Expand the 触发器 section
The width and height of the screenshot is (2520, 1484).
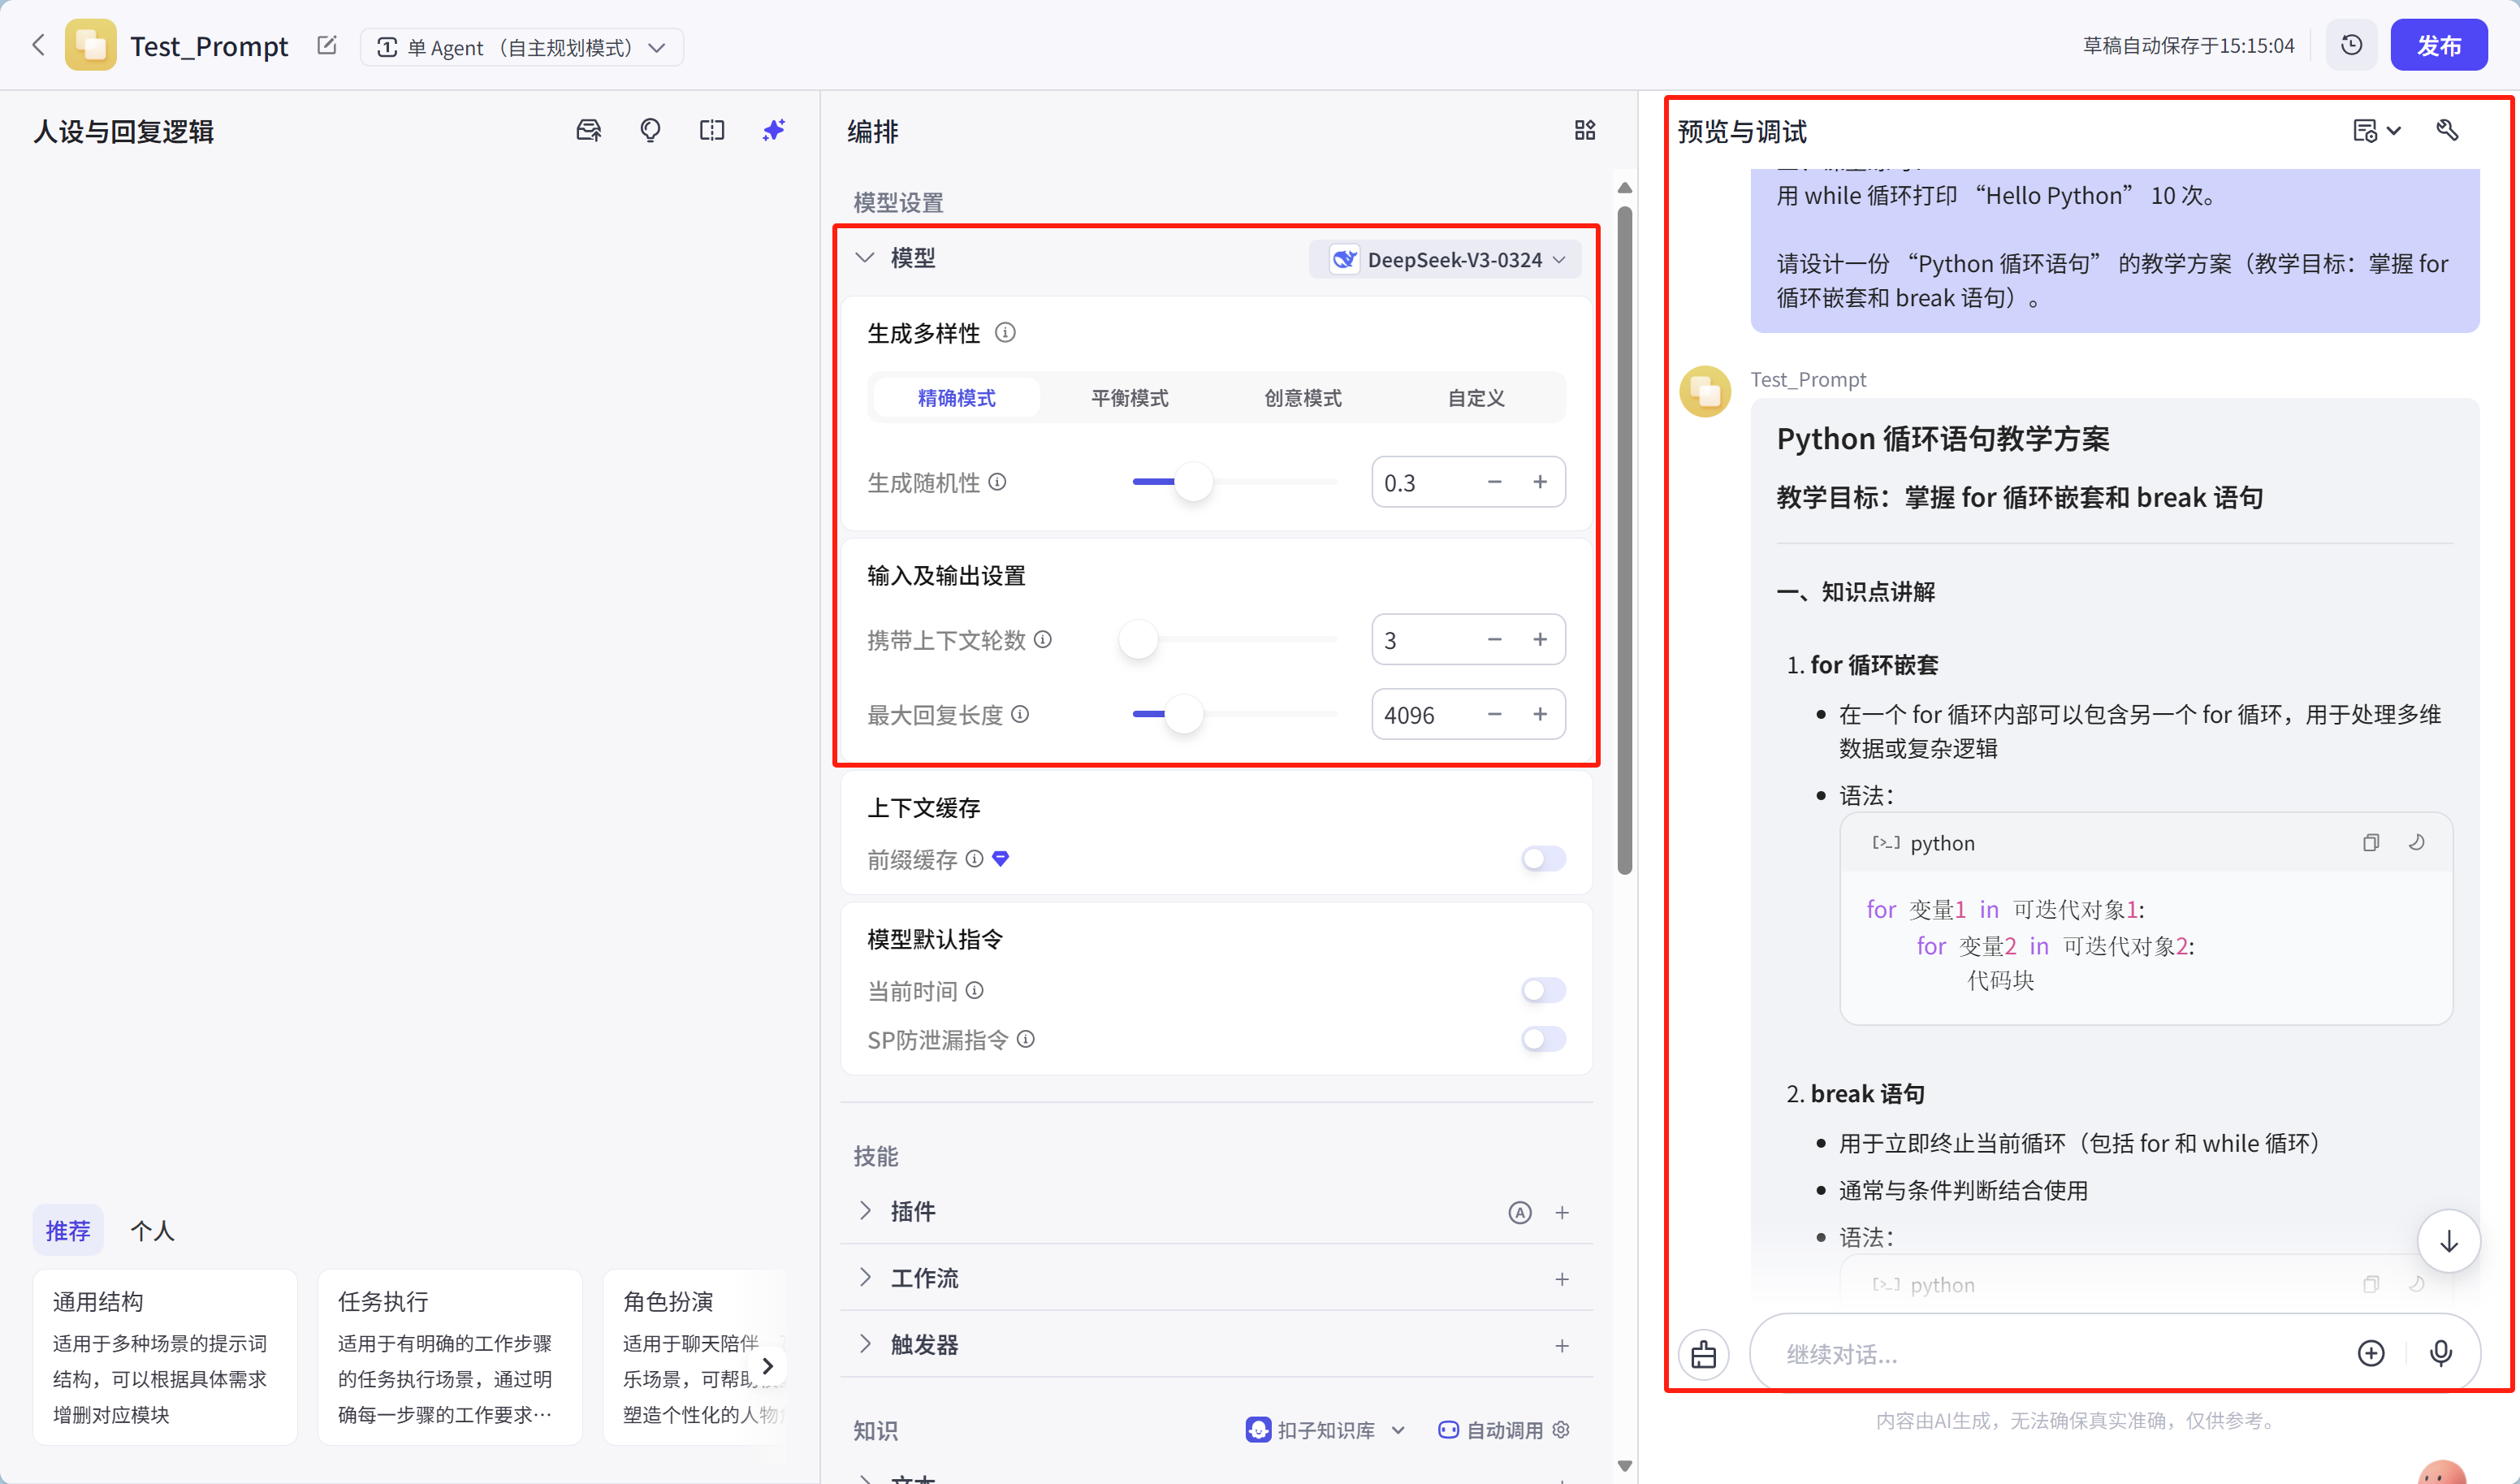(865, 1345)
